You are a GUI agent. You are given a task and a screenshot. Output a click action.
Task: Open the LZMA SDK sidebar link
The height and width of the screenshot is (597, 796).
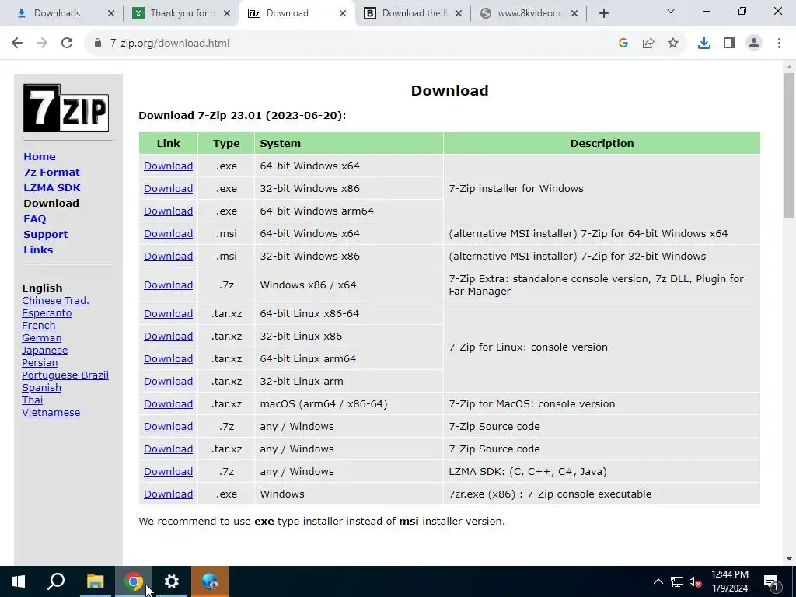pyautogui.click(x=52, y=188)
